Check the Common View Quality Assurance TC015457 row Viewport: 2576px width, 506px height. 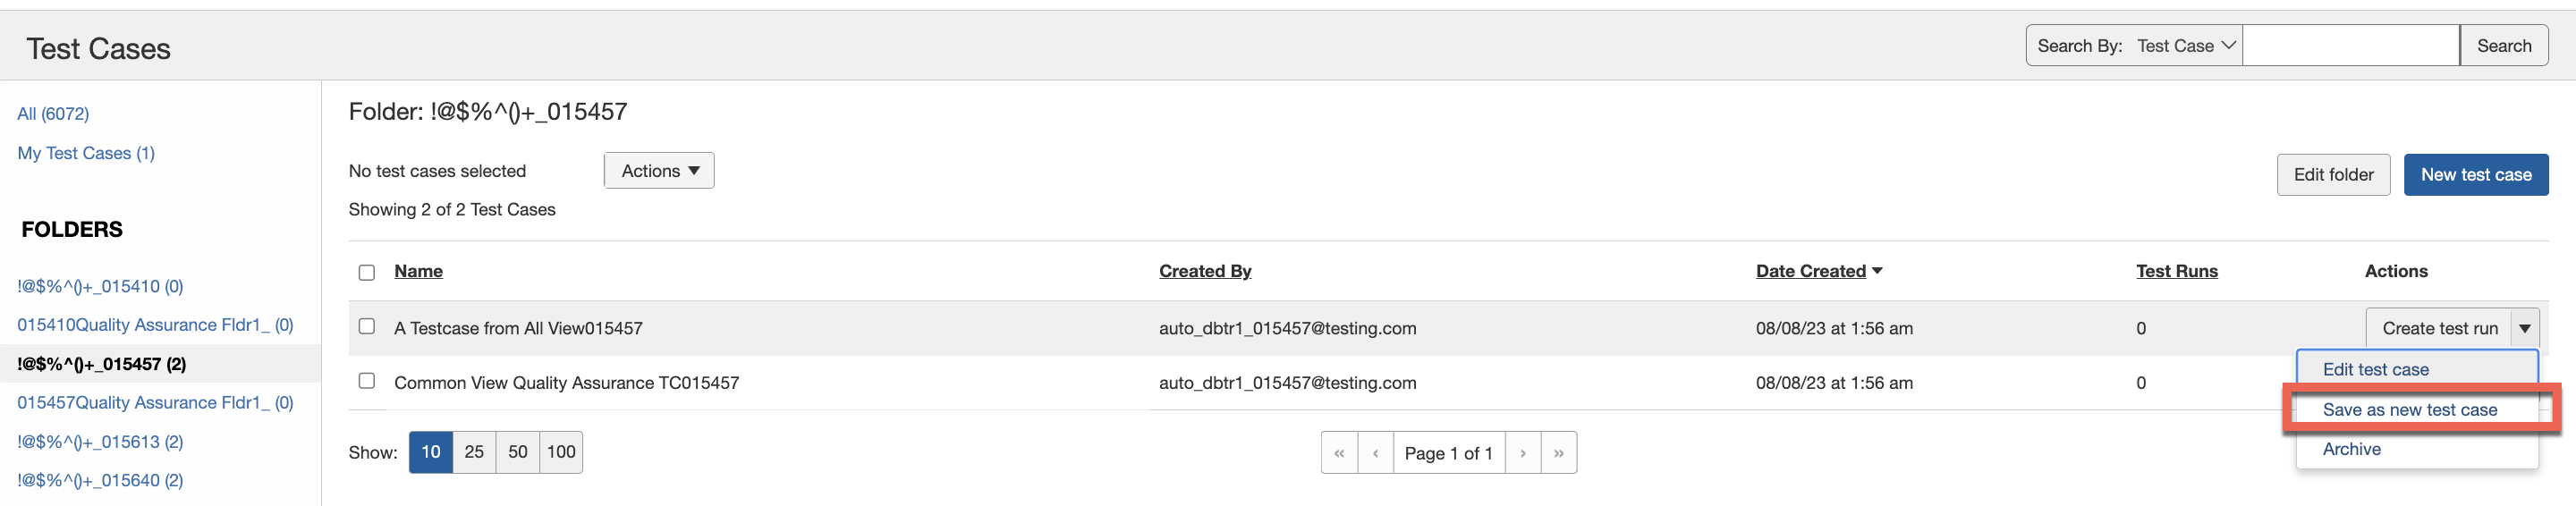click(367, 381)
